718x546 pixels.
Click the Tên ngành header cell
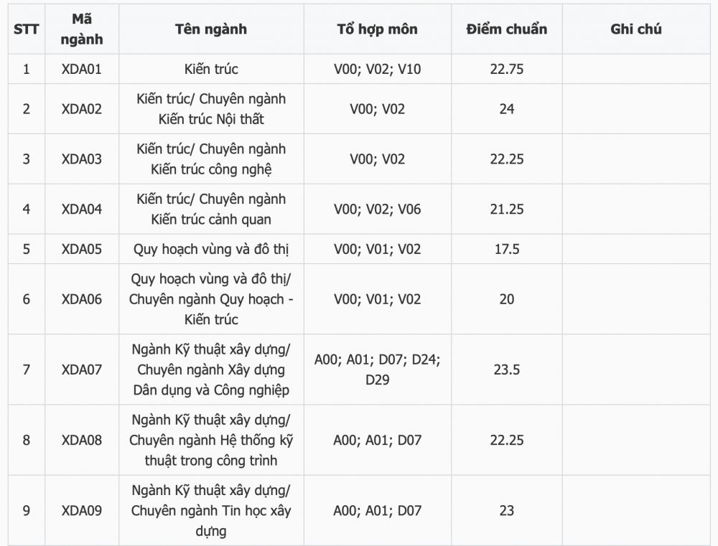[x=211, y=29]
